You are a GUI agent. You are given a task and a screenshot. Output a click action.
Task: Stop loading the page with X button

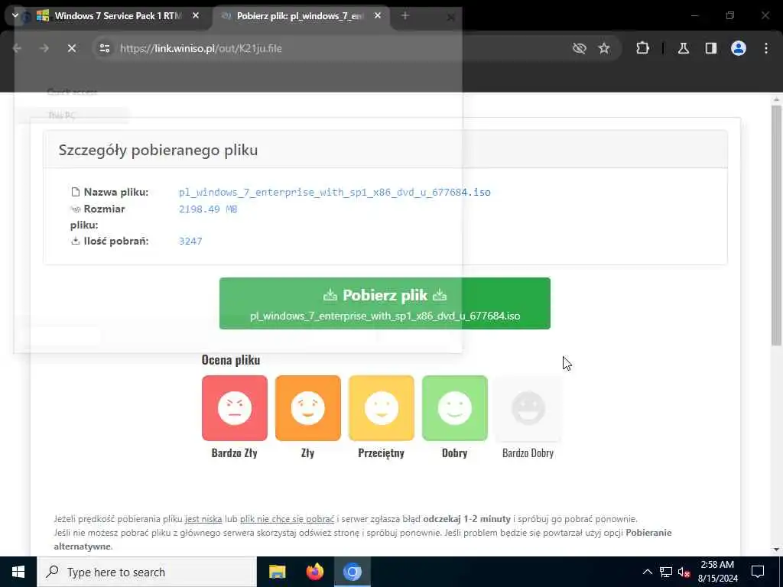72,48
